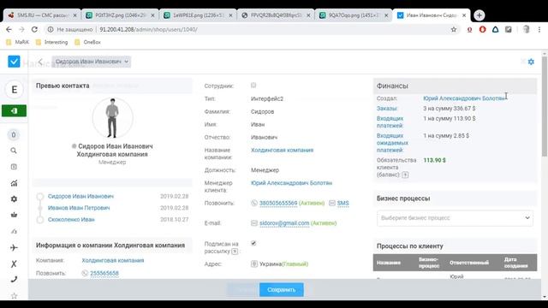Open the Холдинговая компания link in Название компании
Screen dimensions: 548x308
click(282, 151)
